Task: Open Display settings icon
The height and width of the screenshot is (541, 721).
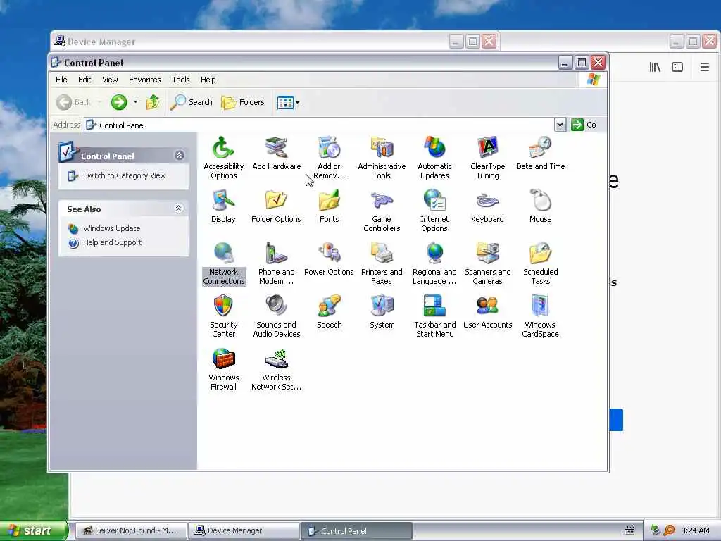Action: point(223,206)
